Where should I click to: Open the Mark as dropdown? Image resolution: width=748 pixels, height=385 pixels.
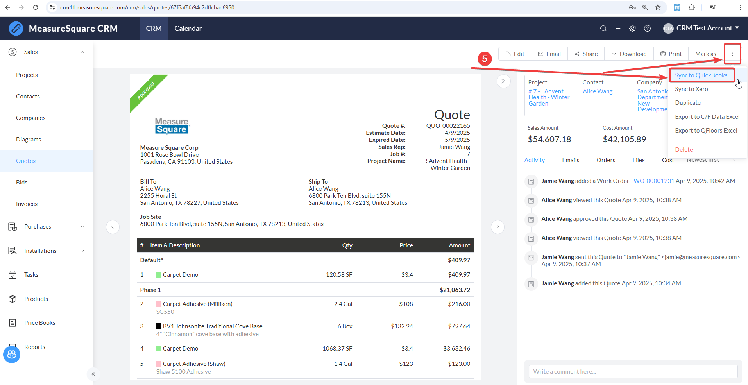[705, 54]
